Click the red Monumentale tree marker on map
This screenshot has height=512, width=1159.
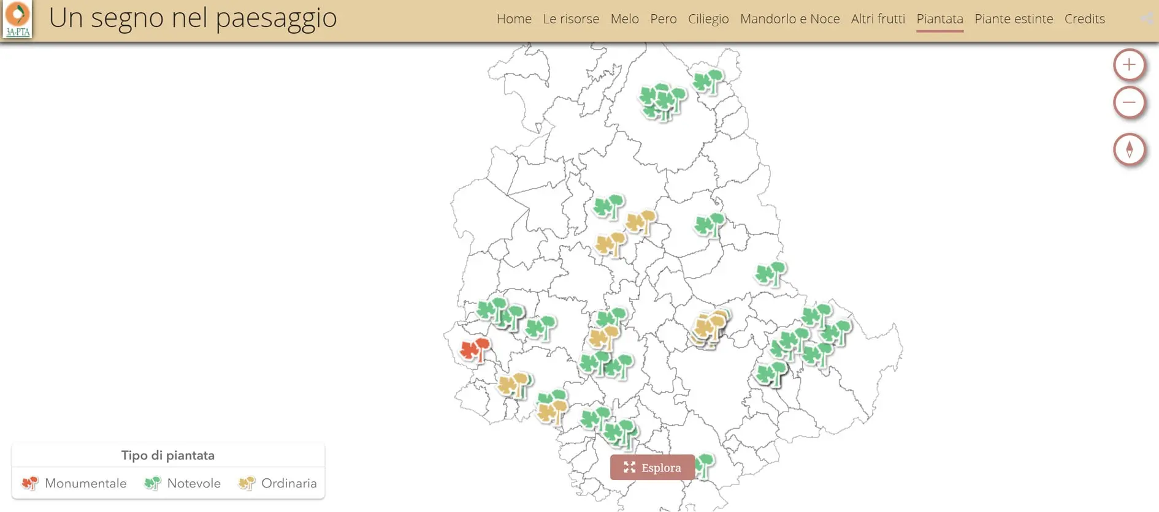475,349
